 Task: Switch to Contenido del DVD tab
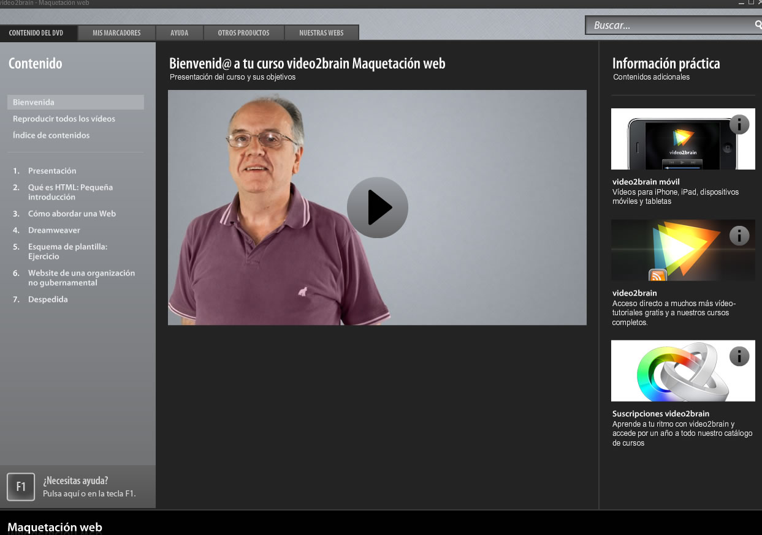tap(36, 33)
